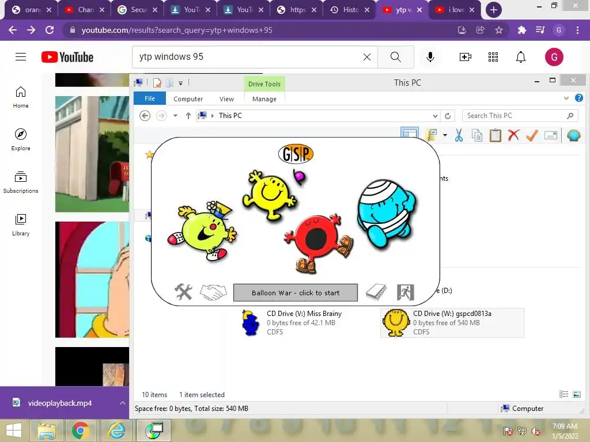
Task: Open YouTube account avatar G
Action: click(554, 57)
